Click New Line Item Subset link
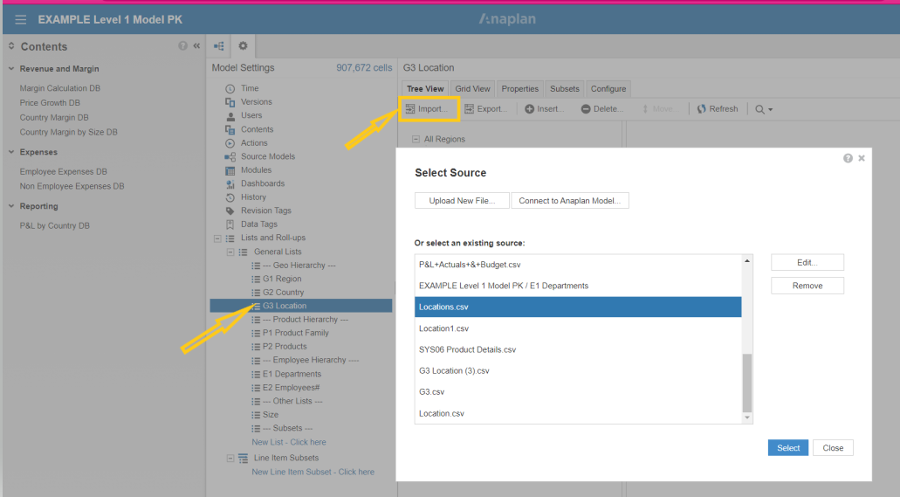Image resolution: width=900 pixels, height=497 pixels. tap(313, 472)
